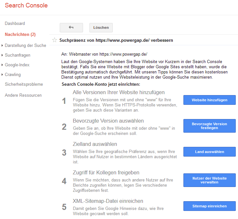This screenshot has width=238, height=219.
Task: Click the An: Webmaster von powergap.de line
Action: (x=104, y=54)
